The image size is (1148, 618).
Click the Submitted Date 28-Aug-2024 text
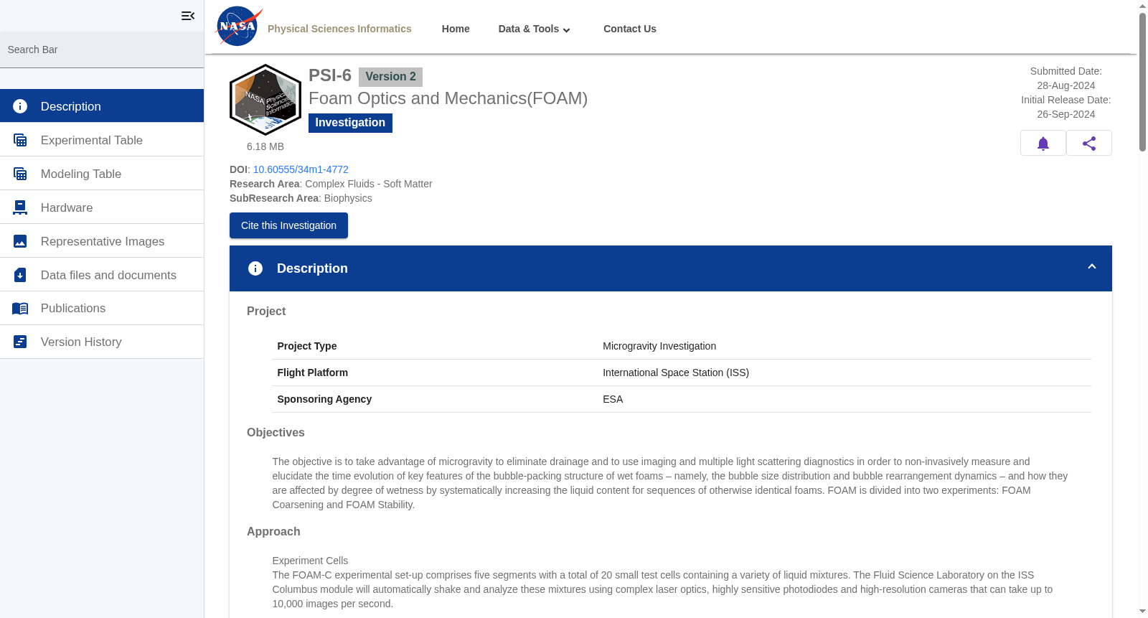tap(1066, 78)
